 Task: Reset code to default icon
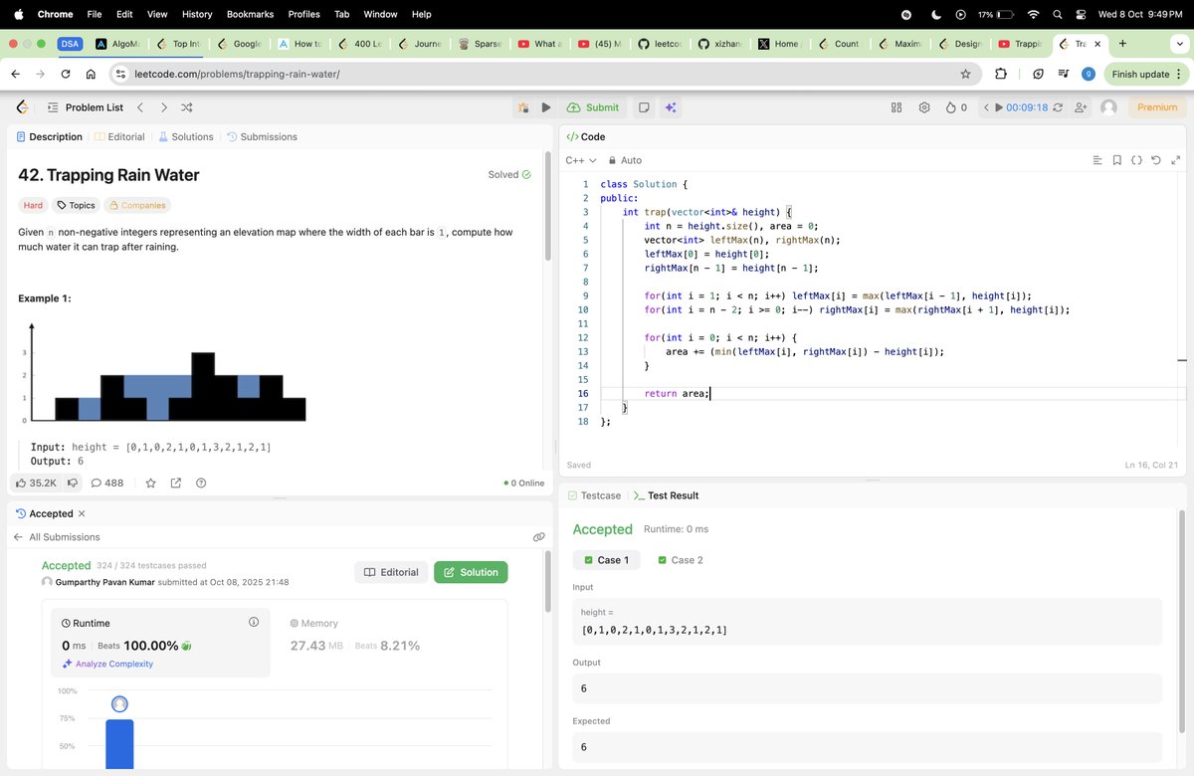[1156, 160]
